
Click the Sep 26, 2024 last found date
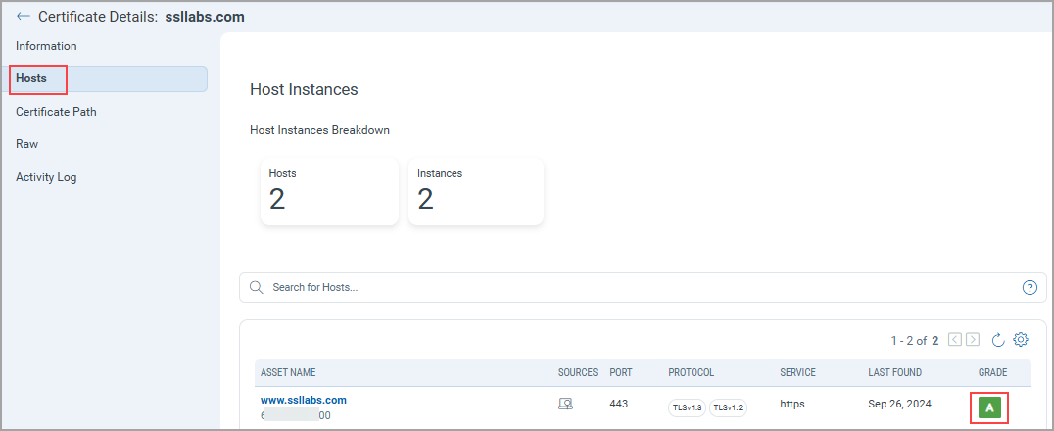point(899,405)
